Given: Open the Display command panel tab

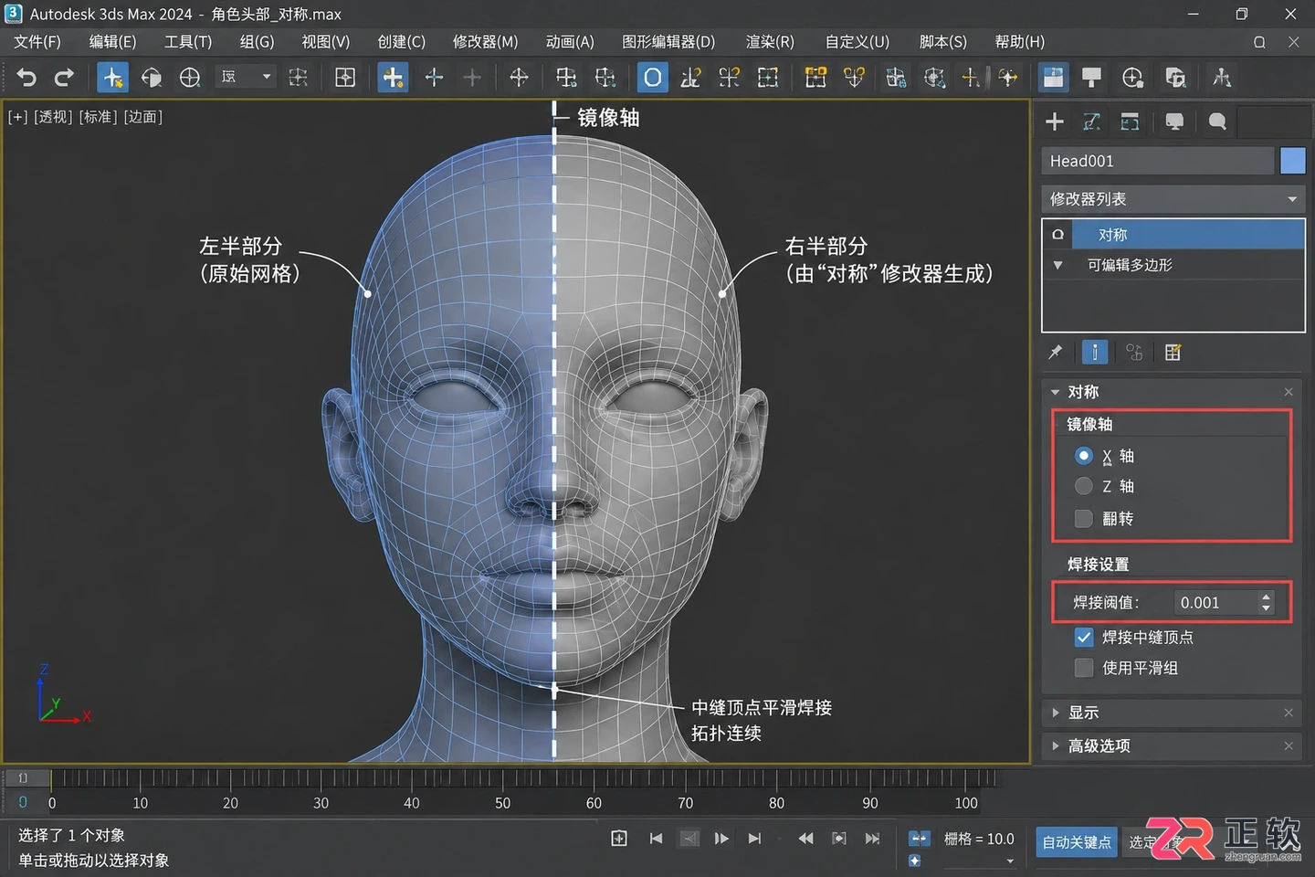Looking at the screenshot, I should pos(1174,122).
